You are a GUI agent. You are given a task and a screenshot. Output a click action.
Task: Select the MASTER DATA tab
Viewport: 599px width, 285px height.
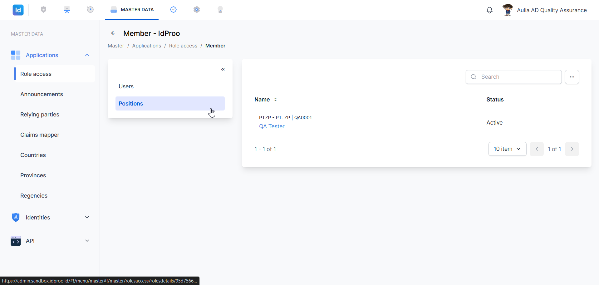pos(132,10)
